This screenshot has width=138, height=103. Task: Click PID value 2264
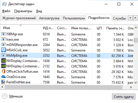tap(46, 45)
